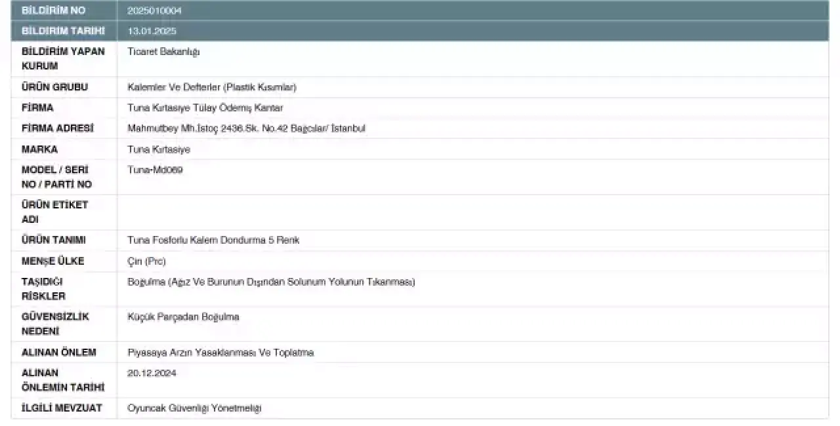Image resolution: width=840 pixels, height=426 pixels.
Task: Click the ÜRÜN GRUBU label
Action: click(54, 87)
